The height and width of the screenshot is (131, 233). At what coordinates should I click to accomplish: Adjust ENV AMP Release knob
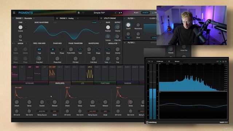coord(55,102)
